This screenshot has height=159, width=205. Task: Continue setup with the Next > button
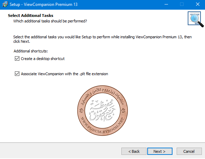coord(160,151)
